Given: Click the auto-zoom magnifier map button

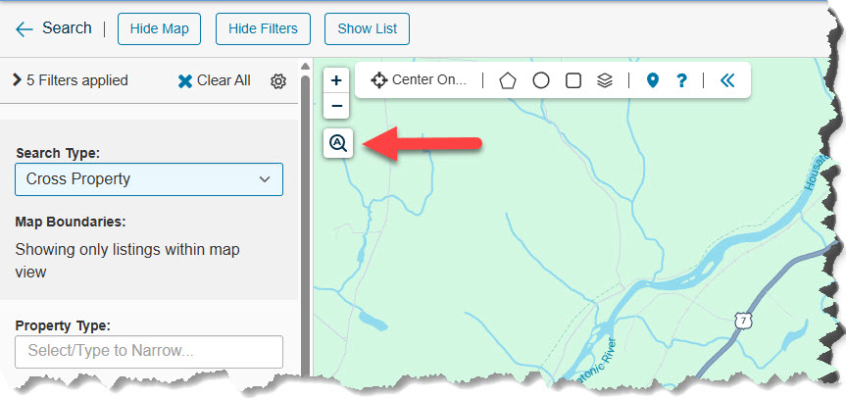Looking at the screenshot, I should [338, 143].
